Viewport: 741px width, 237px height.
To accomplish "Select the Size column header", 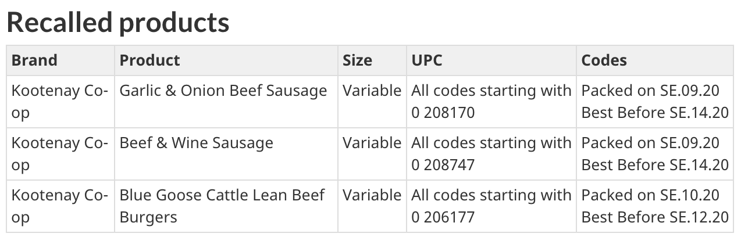I will 372,60.
